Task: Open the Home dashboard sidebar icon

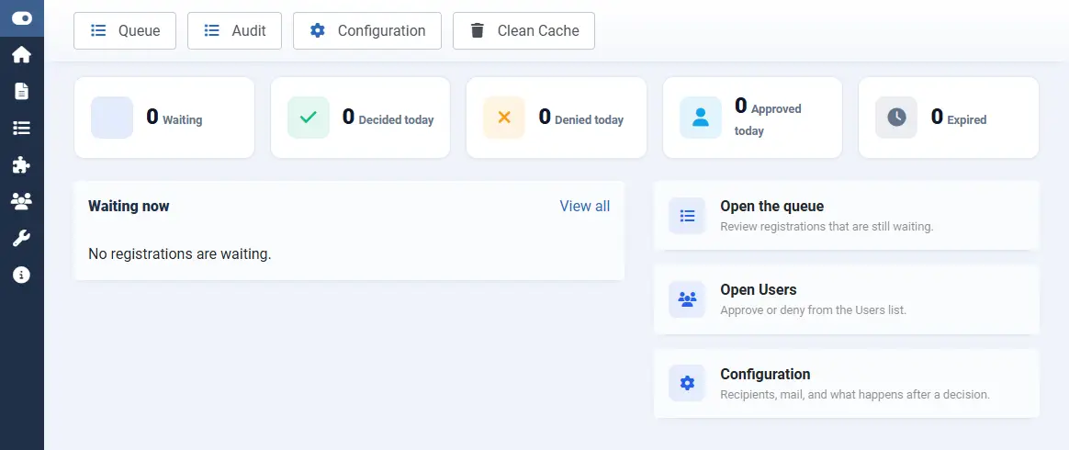Action: (x=22, y=54)
